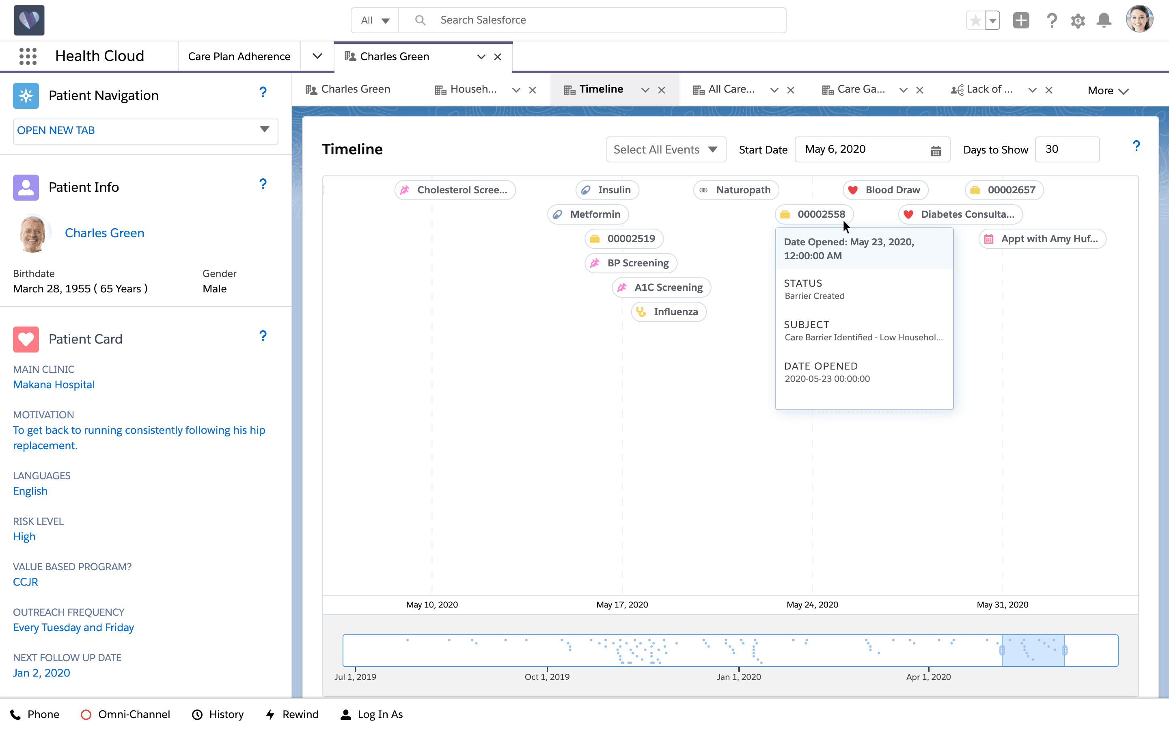Open Salesforce Setup gear menu
1169x731 pixels.
(1078, 20)
